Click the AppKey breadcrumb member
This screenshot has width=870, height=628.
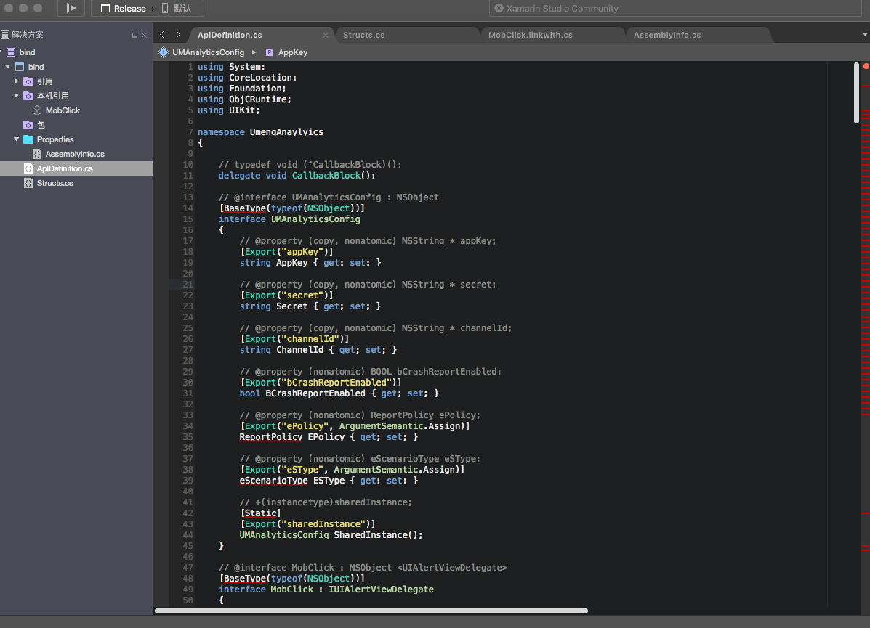coord(292,52)
